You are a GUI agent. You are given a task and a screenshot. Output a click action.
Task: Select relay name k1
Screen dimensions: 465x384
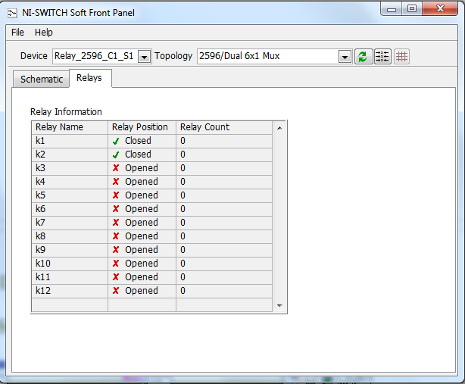(70, 141)
